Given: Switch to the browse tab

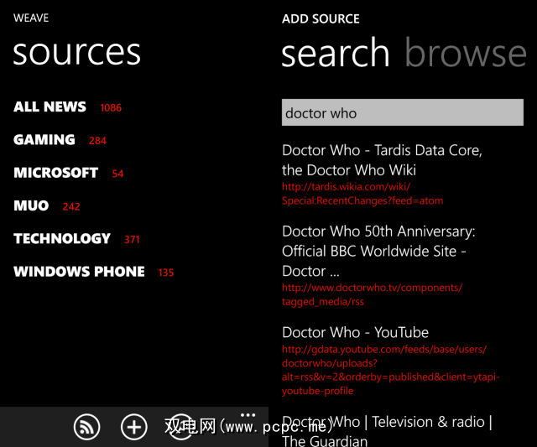Looking at the screenshot, I should [x=466, y=54].
